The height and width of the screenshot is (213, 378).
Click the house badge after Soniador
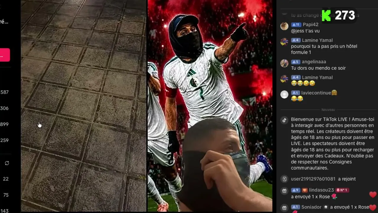(x=326, y=207)
